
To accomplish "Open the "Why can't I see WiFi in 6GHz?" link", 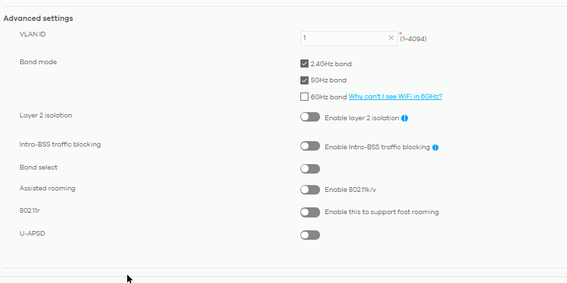I will pyautogui.click(x=395, y=97).
